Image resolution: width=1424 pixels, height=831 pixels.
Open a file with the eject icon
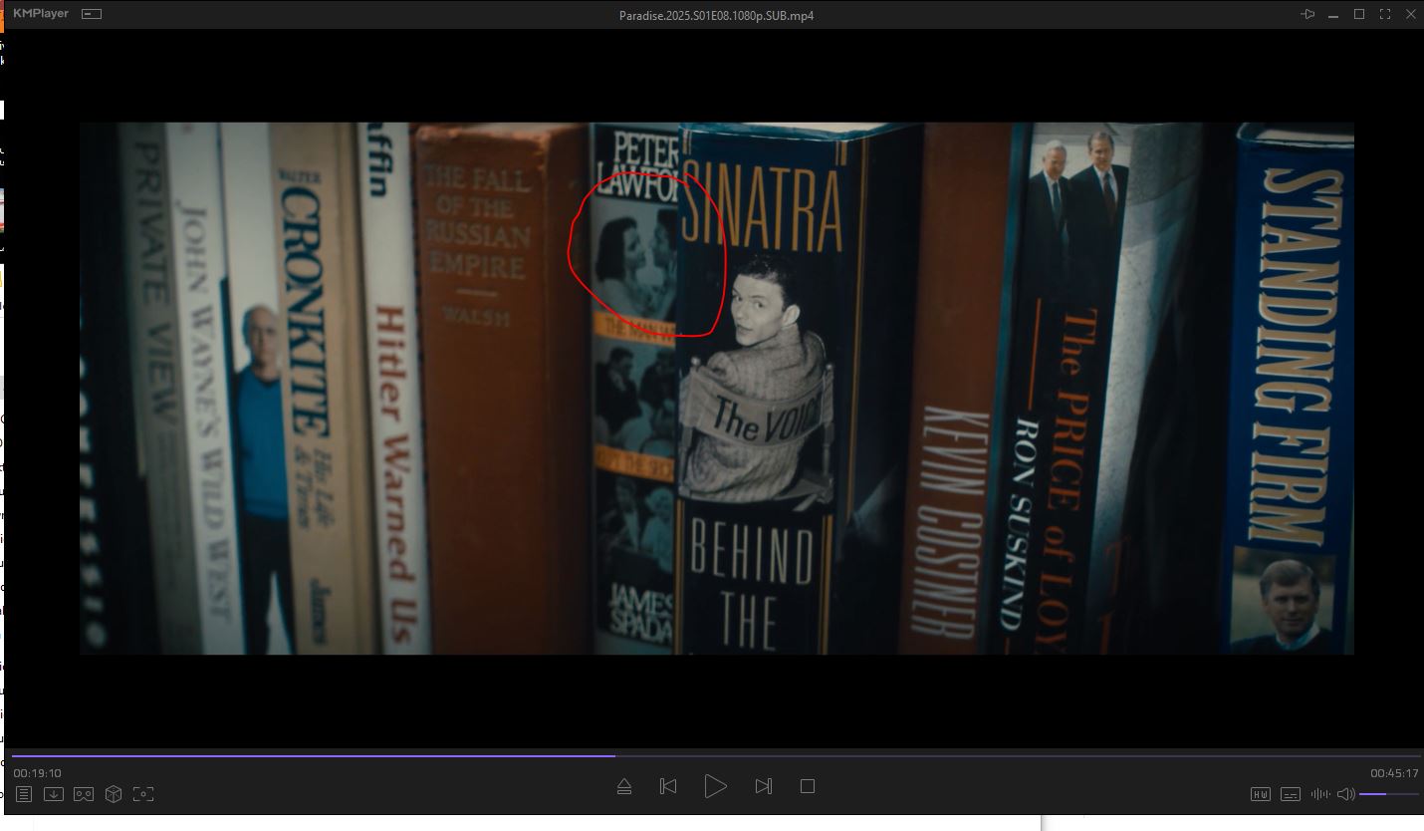(624, 786)
